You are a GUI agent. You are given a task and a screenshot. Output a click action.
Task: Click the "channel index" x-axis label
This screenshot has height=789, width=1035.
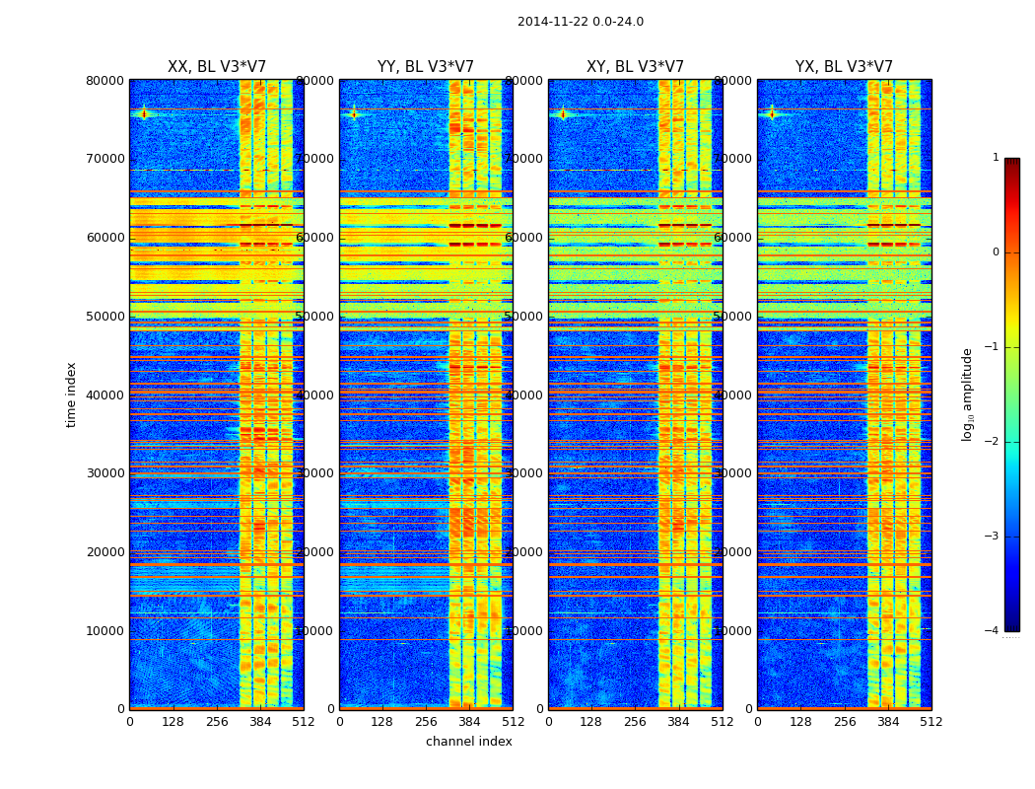[x=468, y=742]
